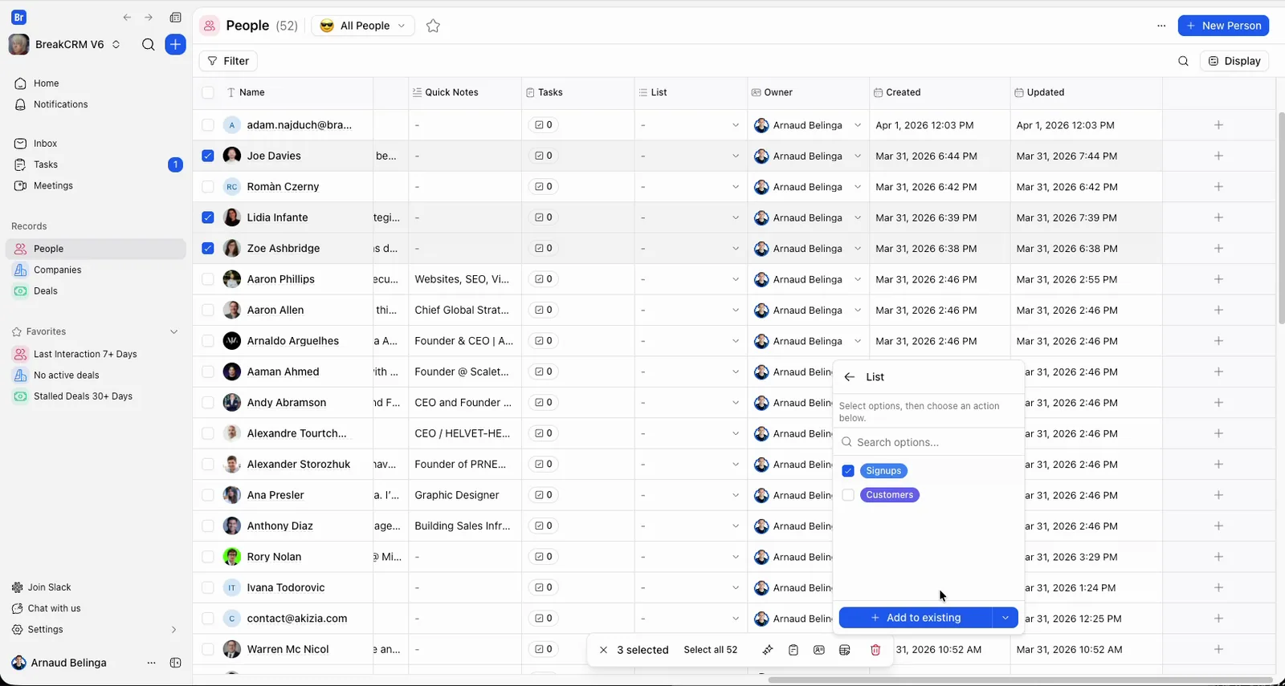Go back with the left arrow in sidebar
The image size is (1285, 686).
(127, 17)
